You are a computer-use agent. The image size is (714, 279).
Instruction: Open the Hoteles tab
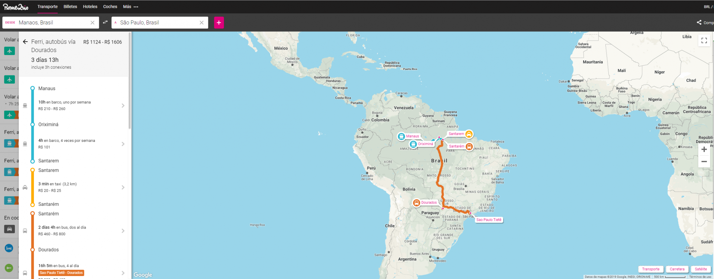pyautogui.click(x=90, y=7)
